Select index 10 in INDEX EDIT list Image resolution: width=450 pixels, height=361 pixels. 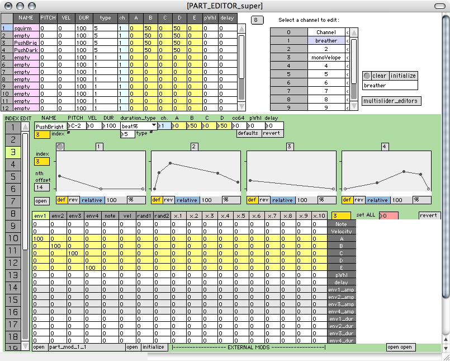(12, 238)
